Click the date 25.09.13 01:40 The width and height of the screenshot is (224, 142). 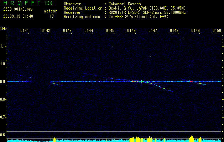[x=18, y=16]
